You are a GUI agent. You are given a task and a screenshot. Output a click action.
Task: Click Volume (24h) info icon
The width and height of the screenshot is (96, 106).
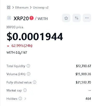[29, 74]
